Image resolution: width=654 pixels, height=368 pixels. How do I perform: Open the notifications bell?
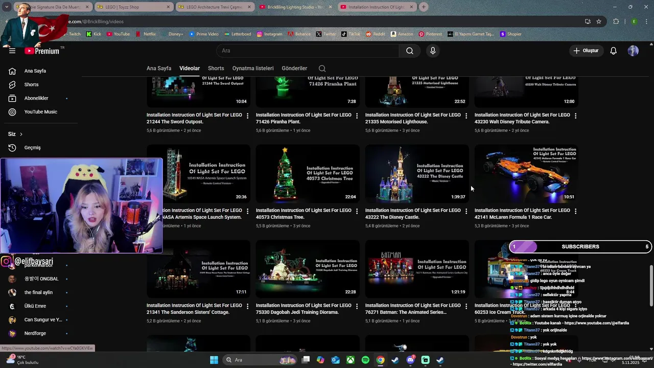click(x=614, y=51)
